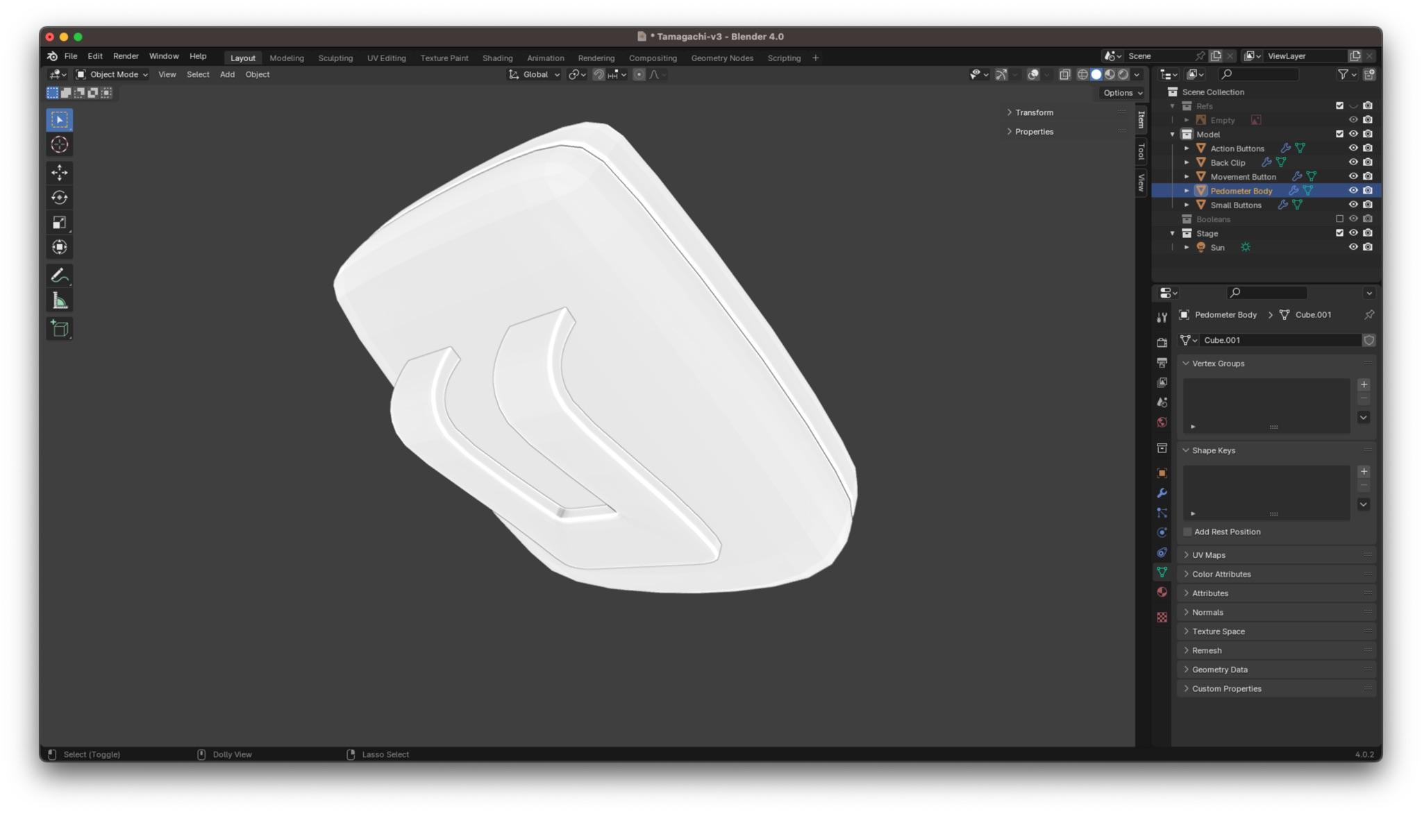Activate the Add Cube tool

60,329
